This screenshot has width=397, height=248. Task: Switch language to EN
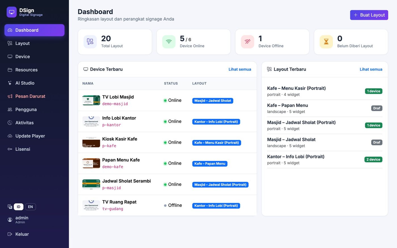pyautogui.click(x=30, y=207)
